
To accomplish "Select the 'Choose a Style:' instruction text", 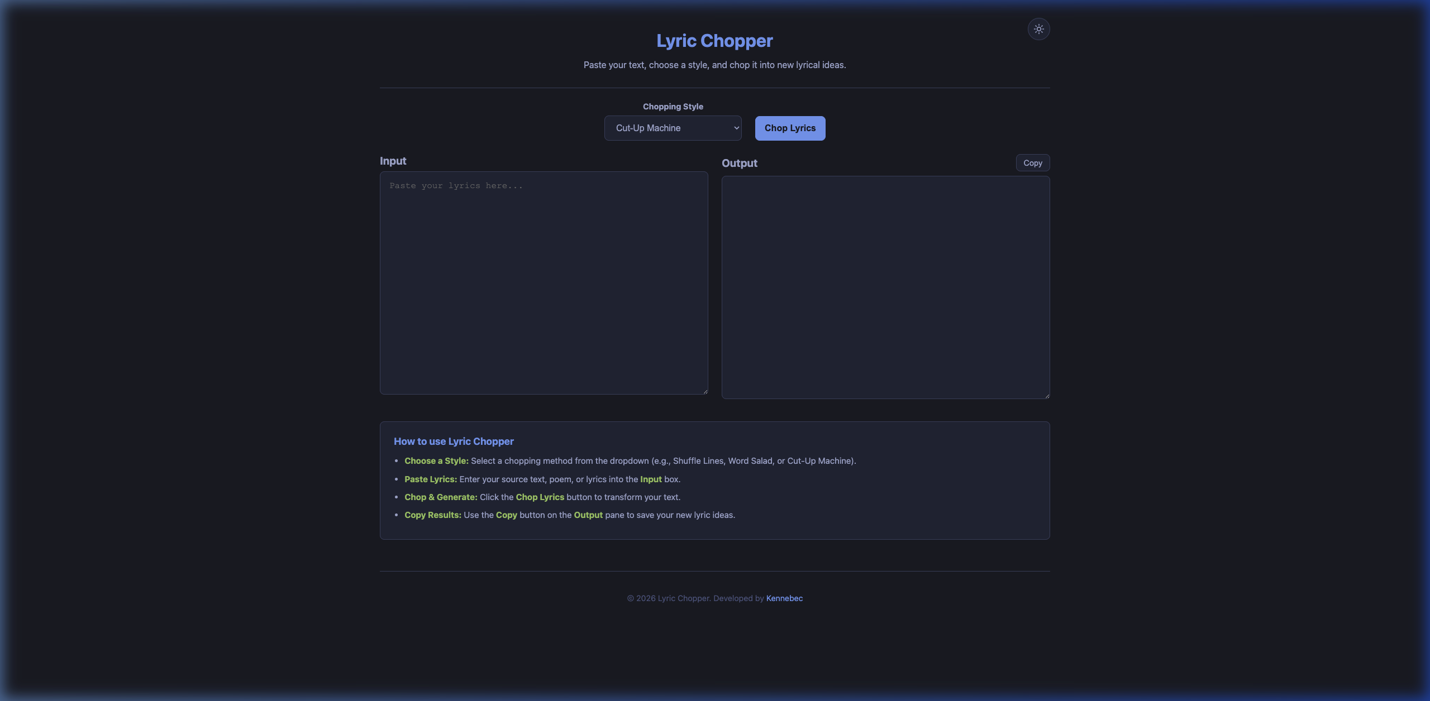I will point(436,461).
